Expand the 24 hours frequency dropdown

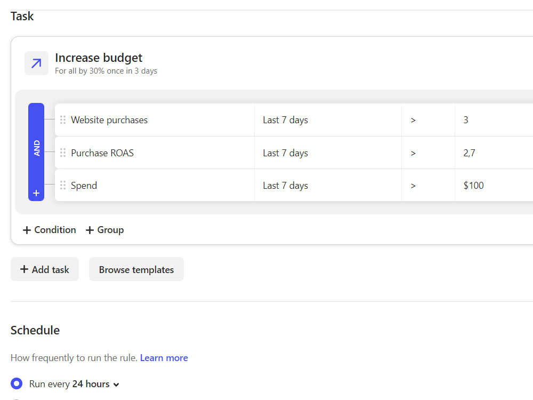tap(96, 384)
